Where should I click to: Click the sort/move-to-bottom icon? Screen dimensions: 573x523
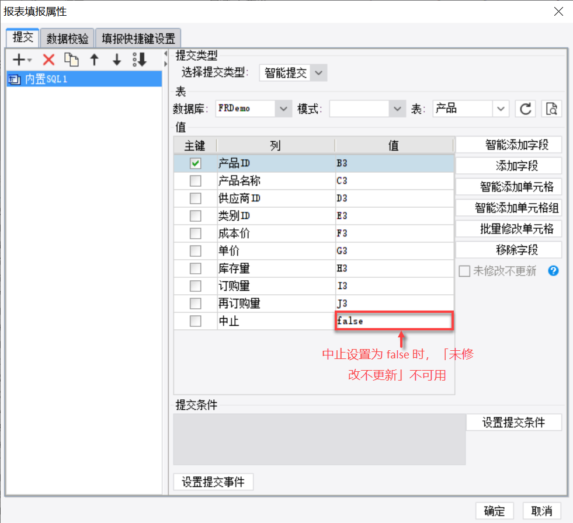[140, 60]
